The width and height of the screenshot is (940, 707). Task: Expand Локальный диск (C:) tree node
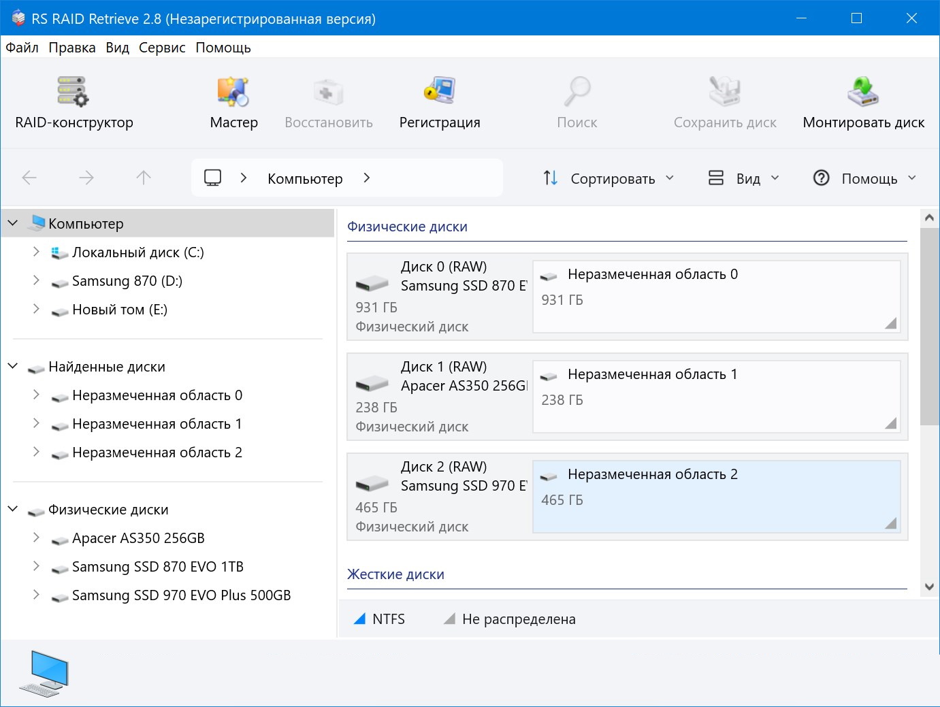[36, 252]
